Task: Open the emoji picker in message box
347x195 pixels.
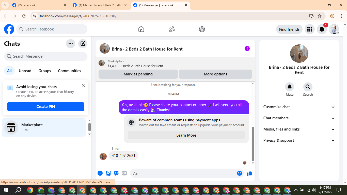Action: pos(240,173)
